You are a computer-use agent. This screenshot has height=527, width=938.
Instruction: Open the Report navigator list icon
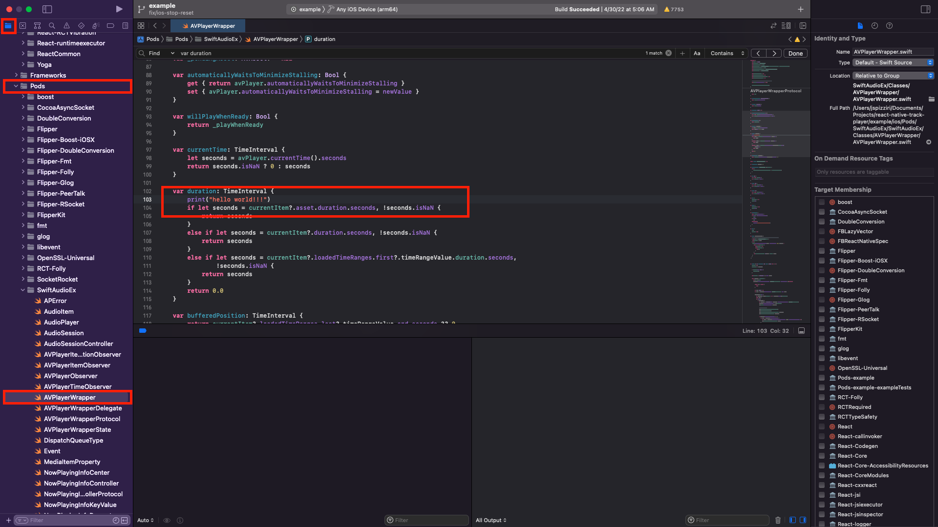pos(125,25)
